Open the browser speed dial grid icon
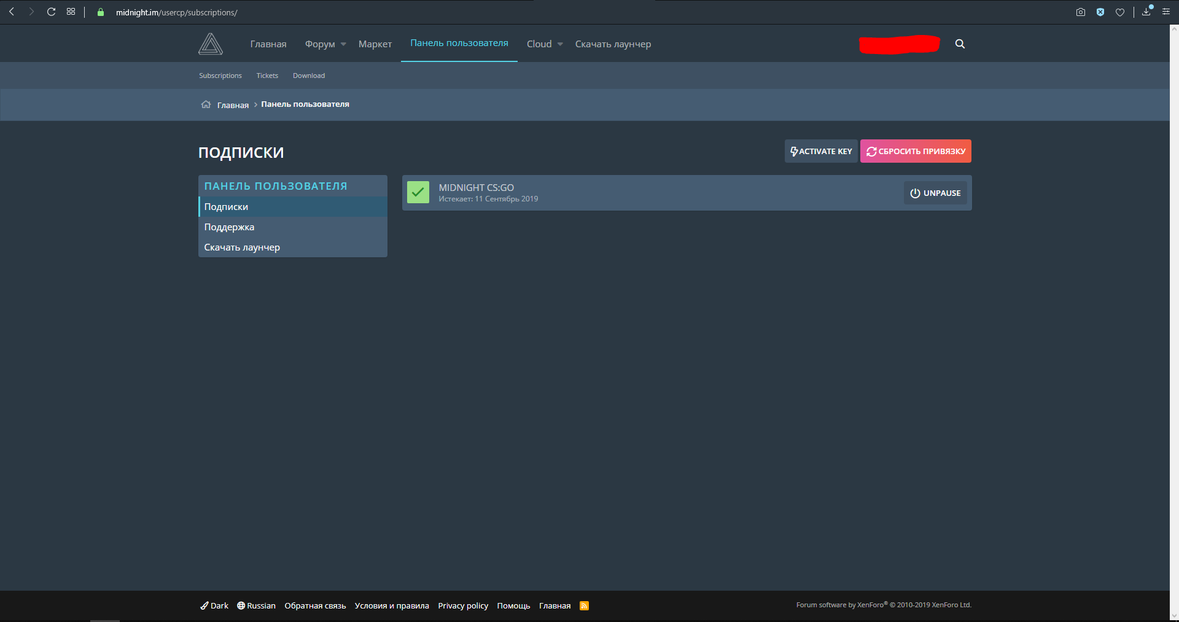The width and height of the screenshot is (1179, 622). point(71,12)
